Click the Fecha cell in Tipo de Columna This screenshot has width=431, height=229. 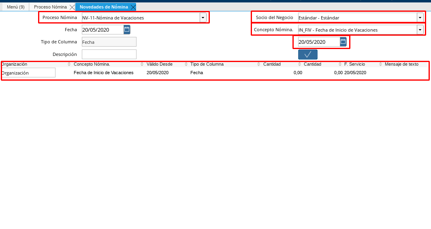196,73
